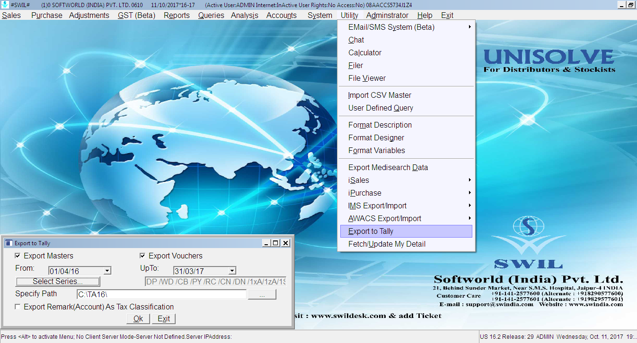The width and height of the screenshot is (637, 343).
Task: Open the Purchase menu
Action: [47, 15]
